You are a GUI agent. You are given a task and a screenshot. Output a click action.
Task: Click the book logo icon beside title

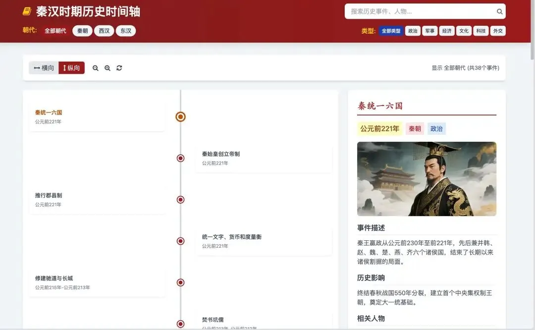[x=27, y=11]
